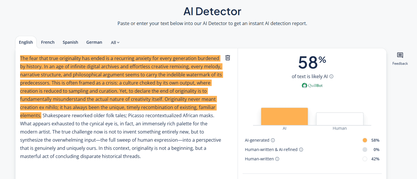Click the QuillBot logo
The width and height of the screenshot is (417, 179).
click(x=312, y=85)
